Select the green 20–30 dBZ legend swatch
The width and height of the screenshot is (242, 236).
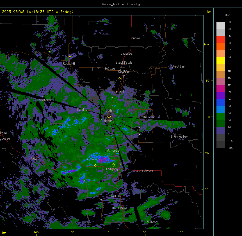pos(221,117)
